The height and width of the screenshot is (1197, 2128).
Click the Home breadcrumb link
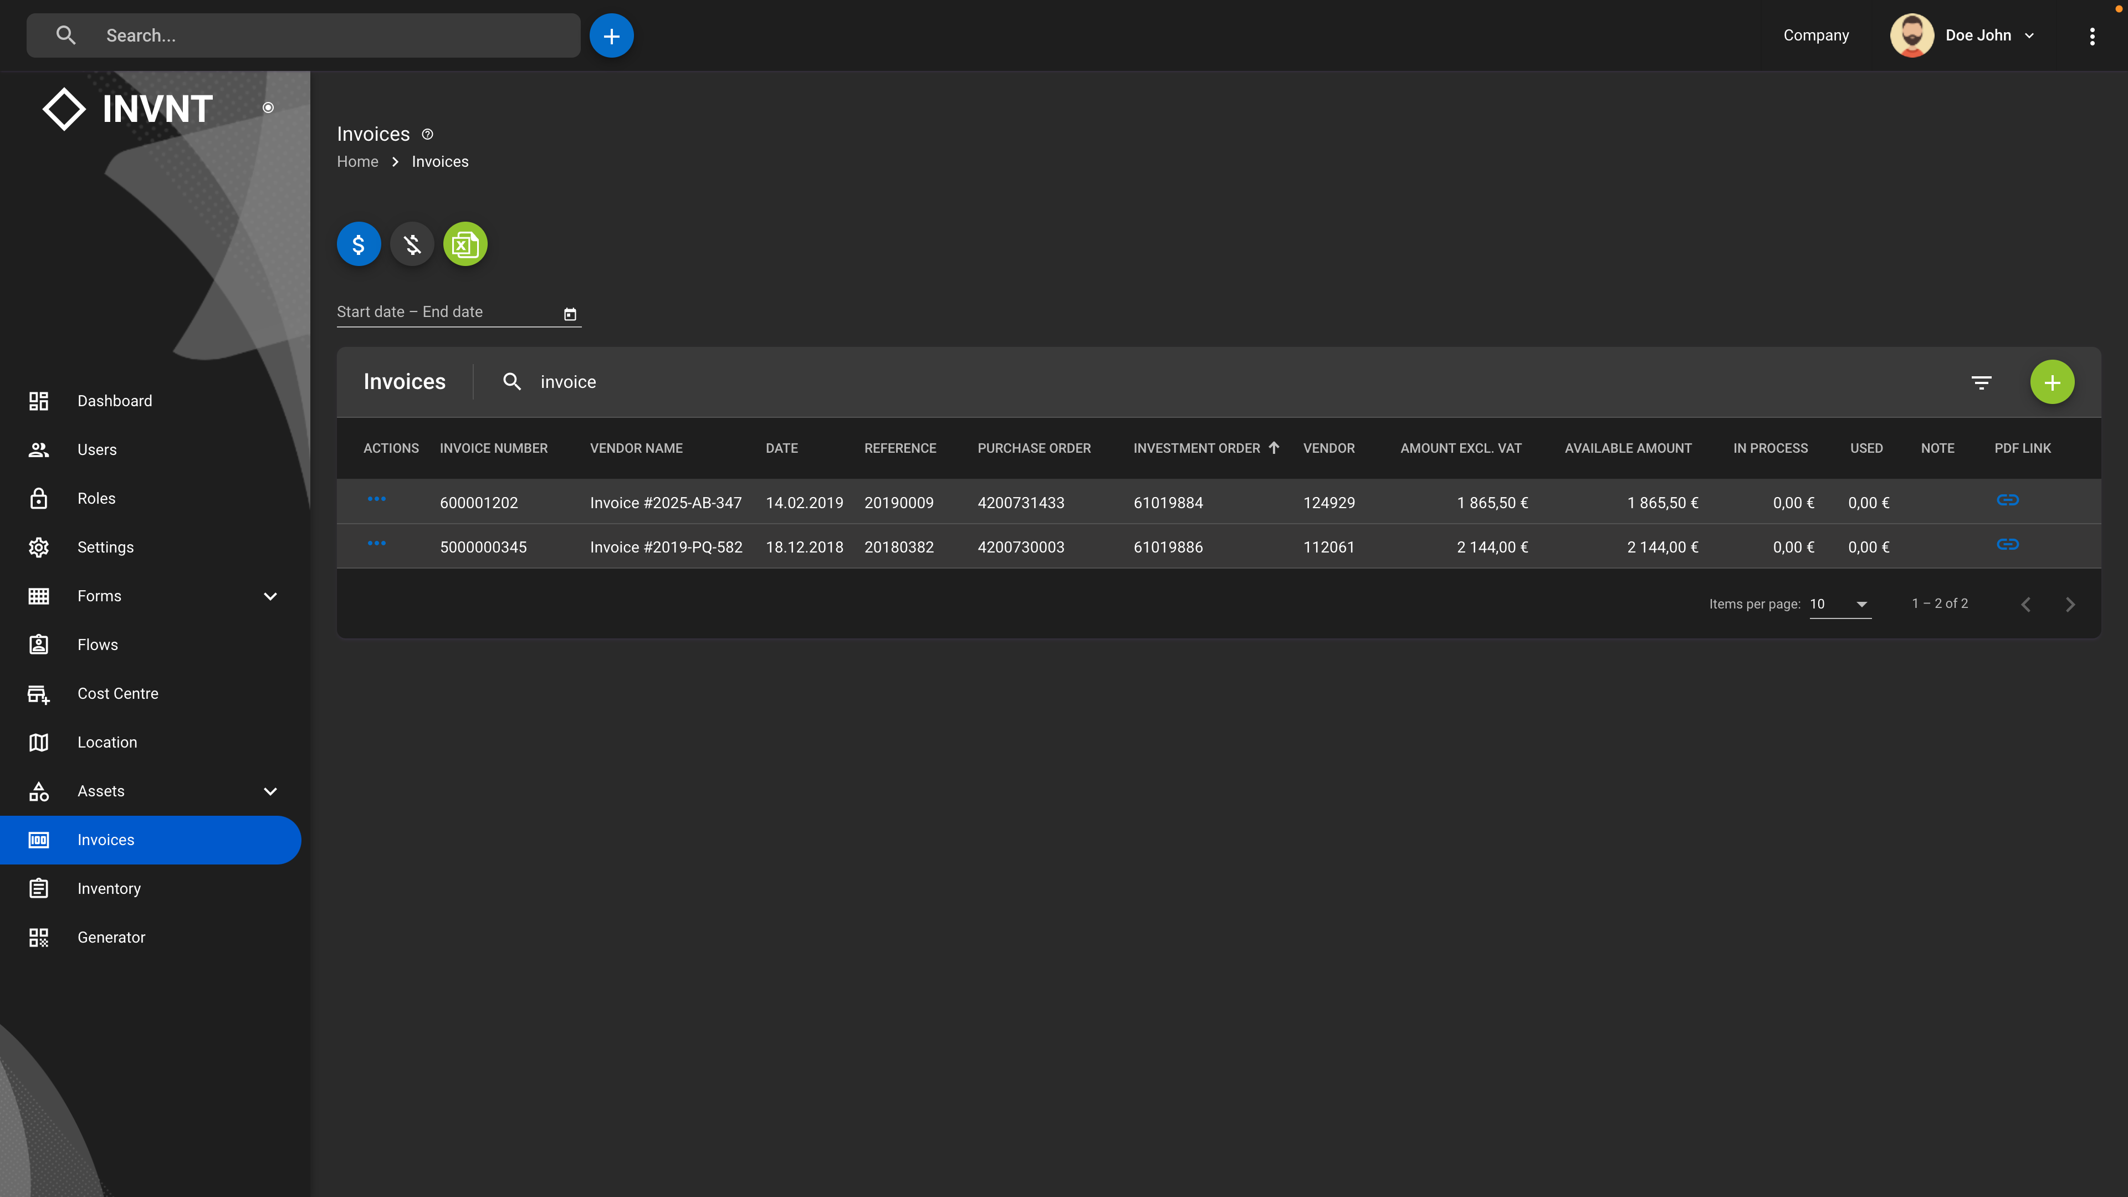point(357,162)
